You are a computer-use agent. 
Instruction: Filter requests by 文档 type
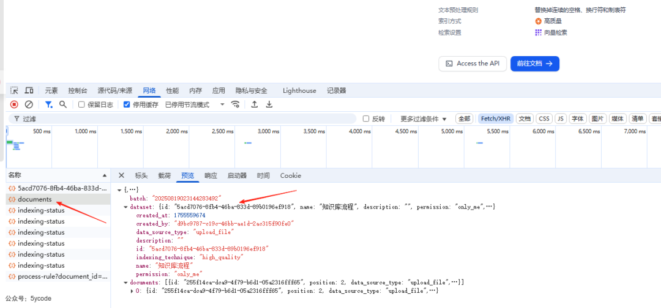525,119
